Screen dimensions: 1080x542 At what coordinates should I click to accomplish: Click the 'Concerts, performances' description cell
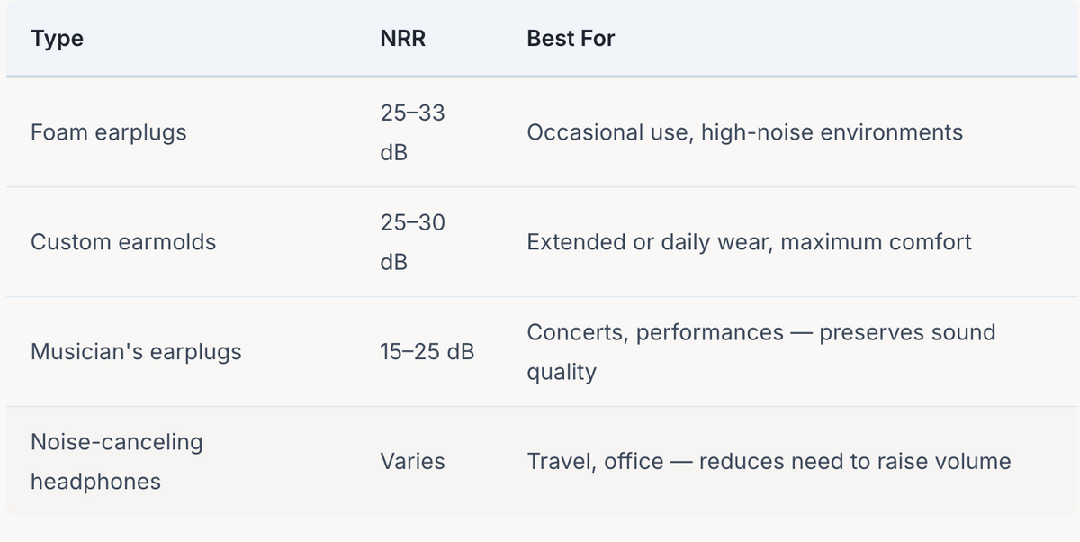click(x=655, y=332)
